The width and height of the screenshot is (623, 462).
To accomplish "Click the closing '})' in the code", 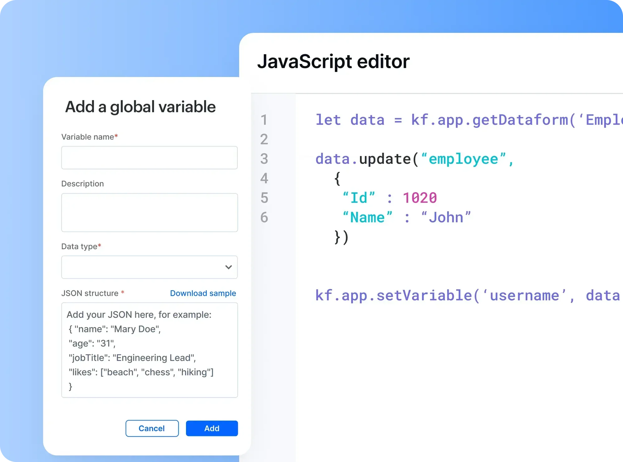I will coord(341,237).
